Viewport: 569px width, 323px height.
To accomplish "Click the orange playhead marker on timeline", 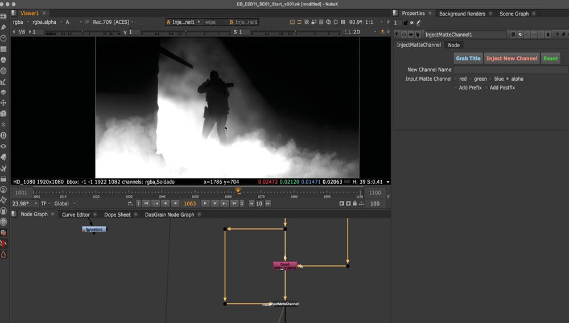I will pyautogui.click(x=238, y=191).
